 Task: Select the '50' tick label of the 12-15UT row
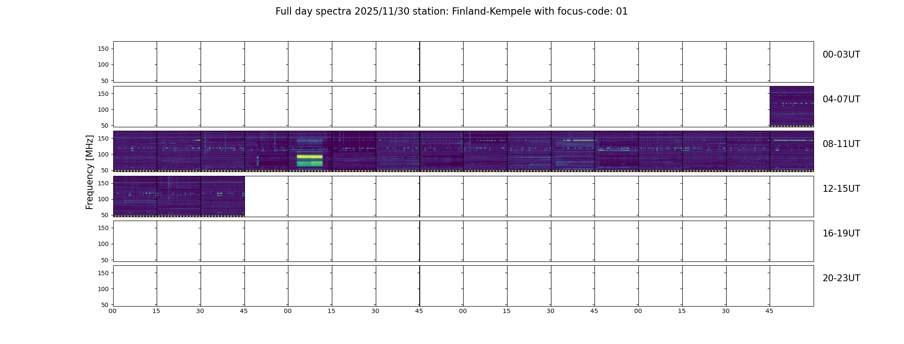[x=105, y=215]
